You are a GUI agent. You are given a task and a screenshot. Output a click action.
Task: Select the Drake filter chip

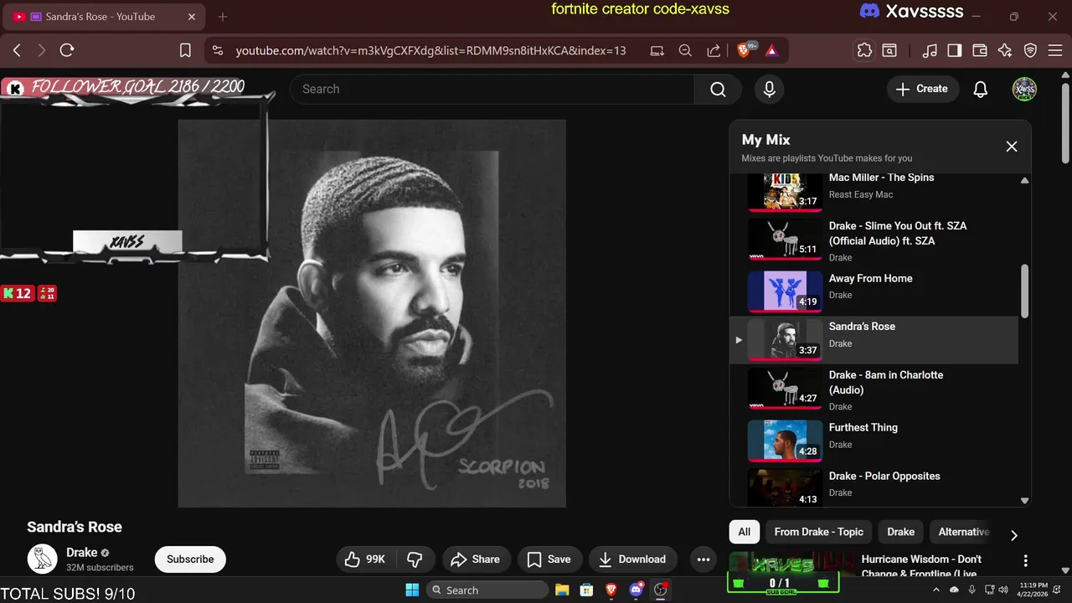point(900,532)
